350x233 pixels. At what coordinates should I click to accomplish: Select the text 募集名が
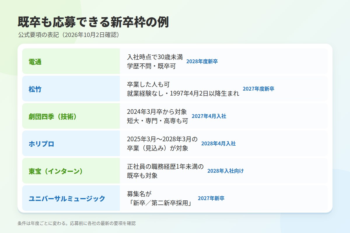click(139, 194)
